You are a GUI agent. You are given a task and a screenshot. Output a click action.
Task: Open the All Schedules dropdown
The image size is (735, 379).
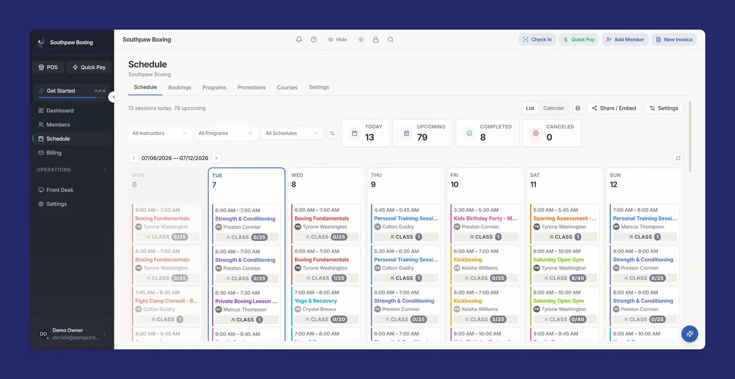coord(292,133)
